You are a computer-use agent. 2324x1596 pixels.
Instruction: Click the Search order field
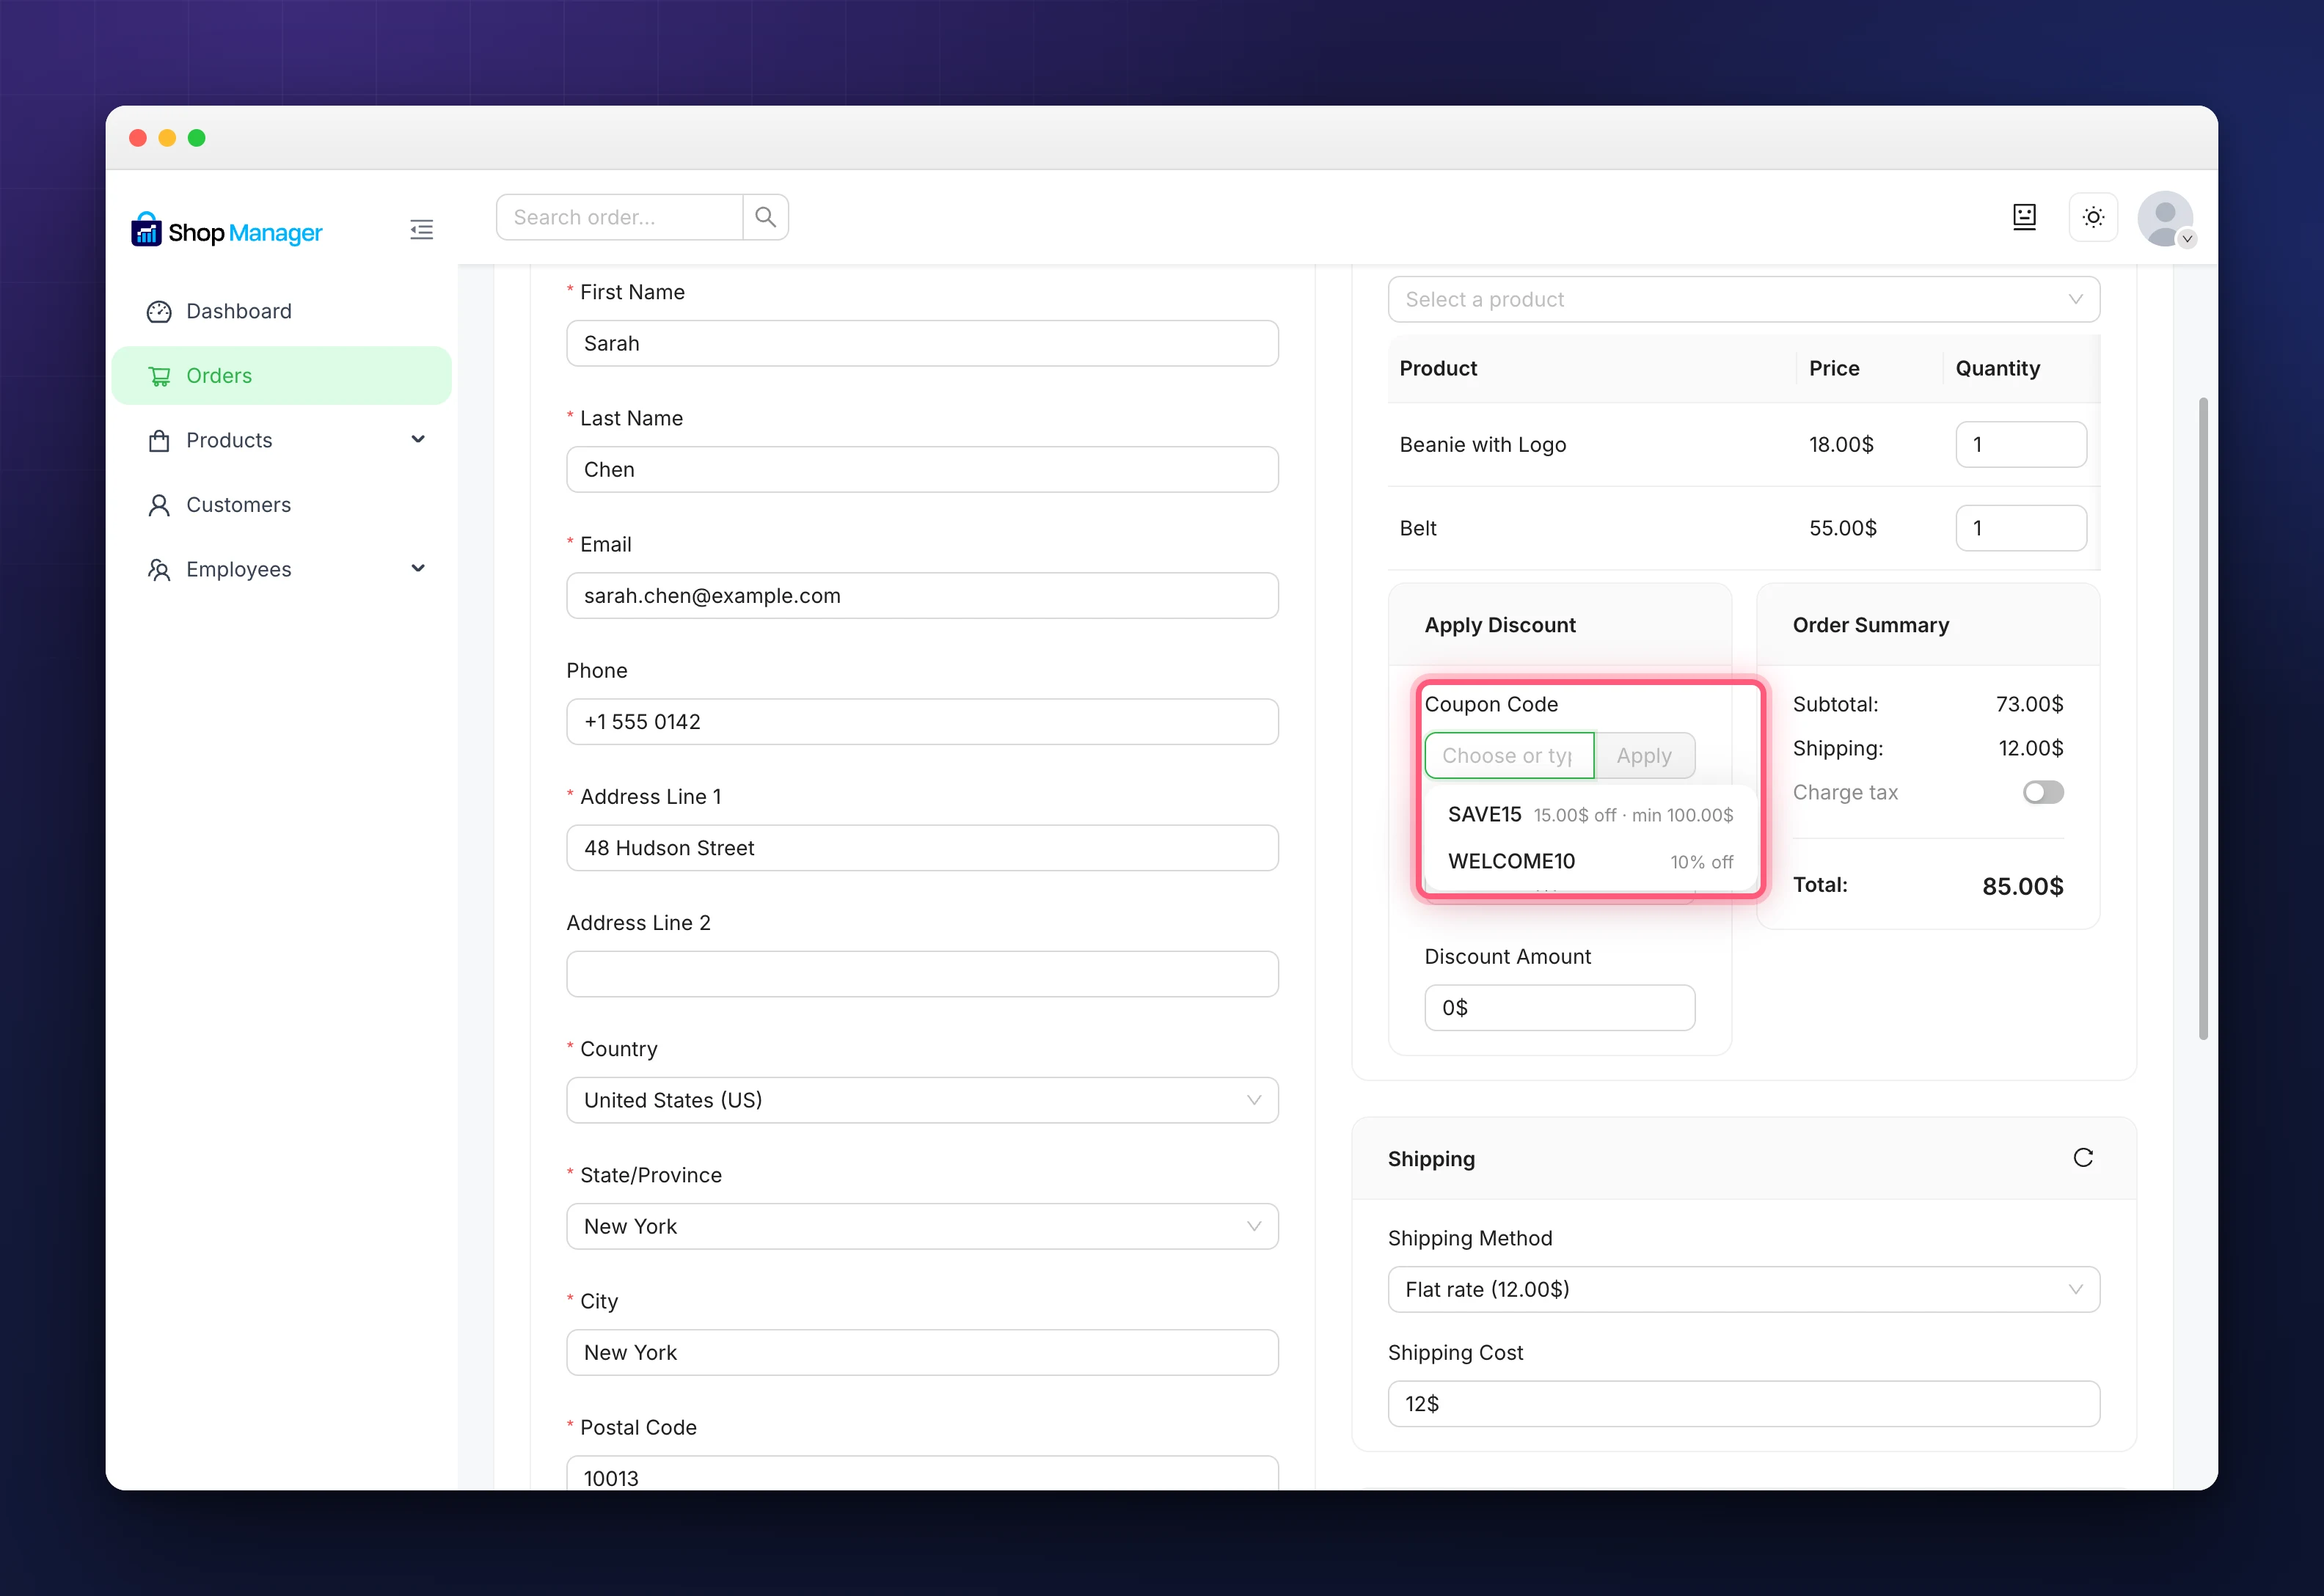point(620,217)
